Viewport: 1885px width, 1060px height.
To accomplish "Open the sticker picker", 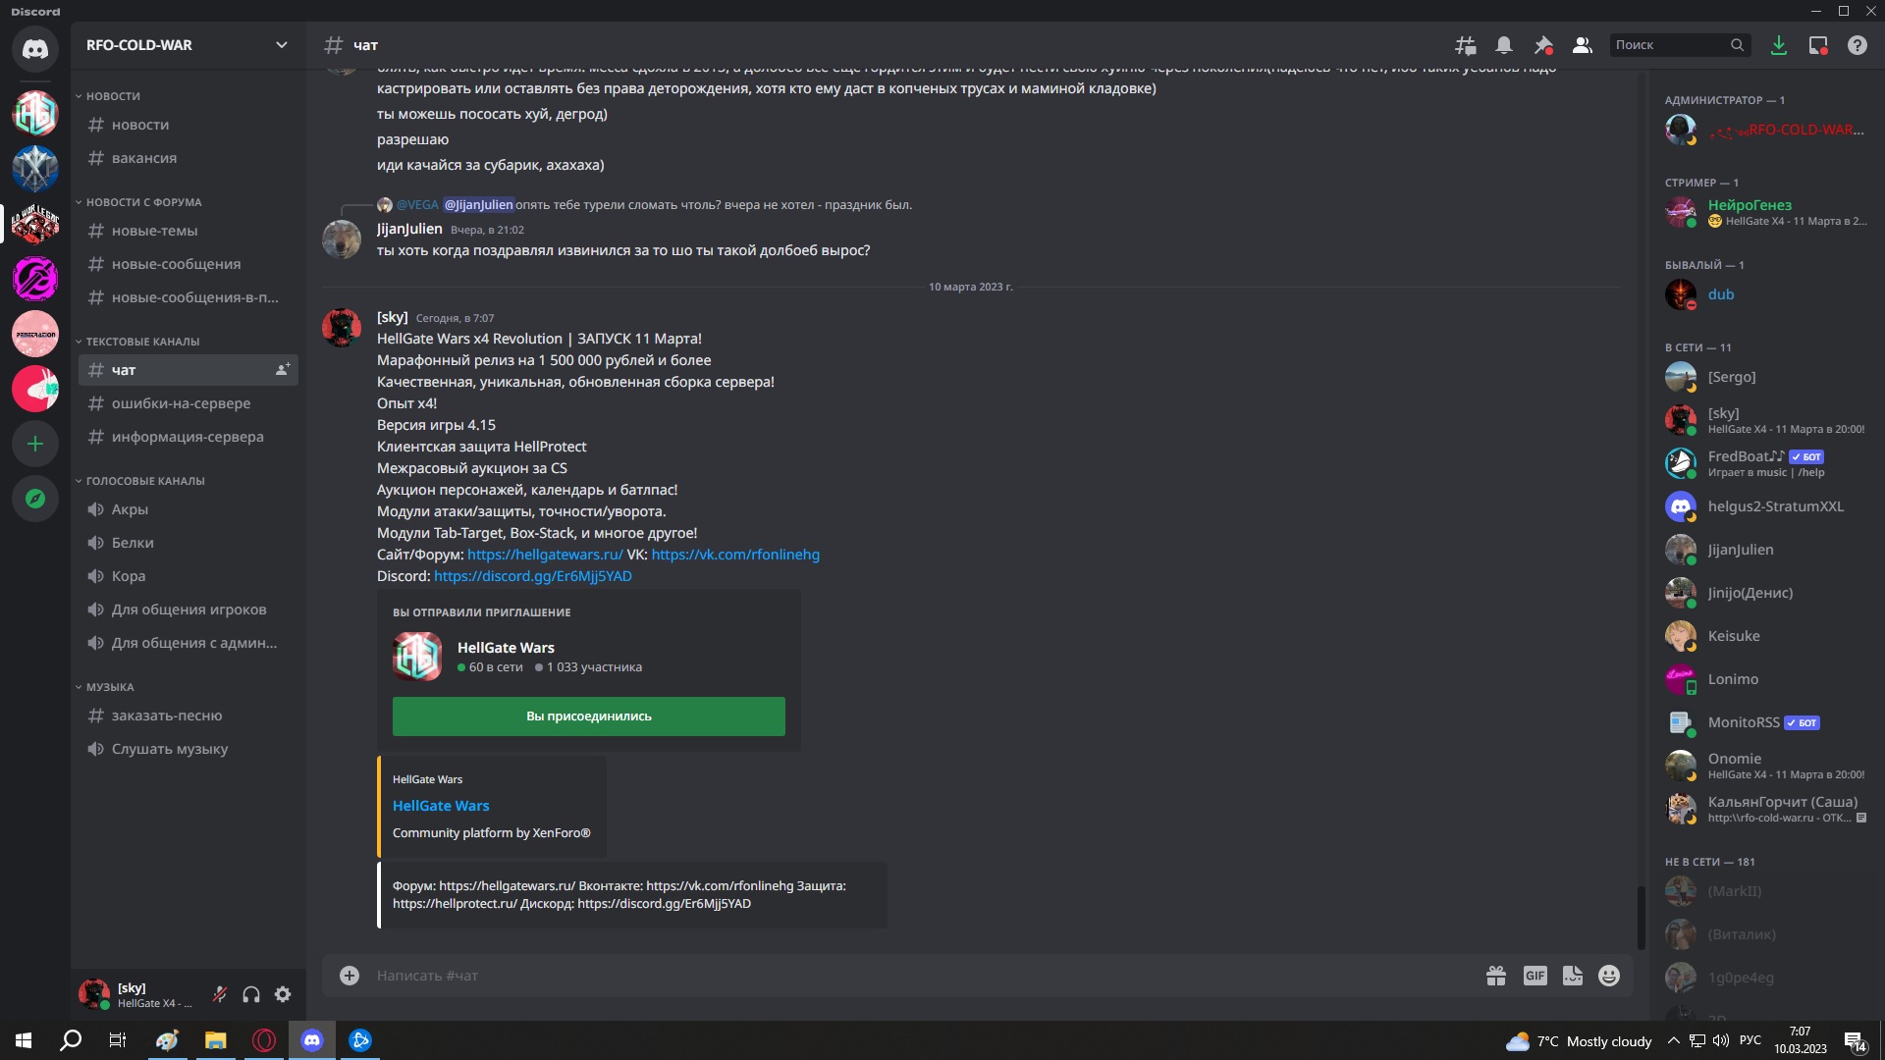I will [1573, 976].
